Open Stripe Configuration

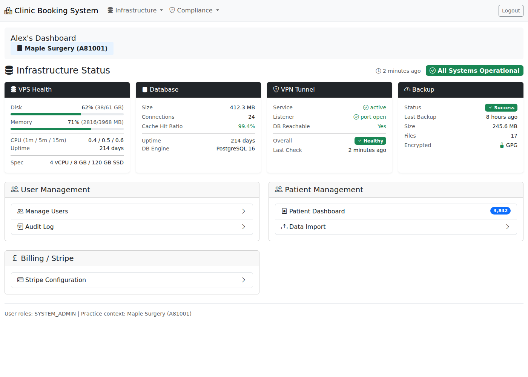pyautogui.click(x=132, y=280)
